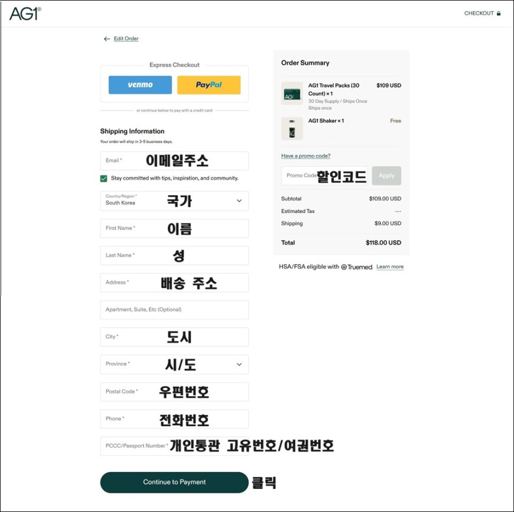
Task: Click the 30 Day Supply / Ships Once text
Action: point(337,101)
